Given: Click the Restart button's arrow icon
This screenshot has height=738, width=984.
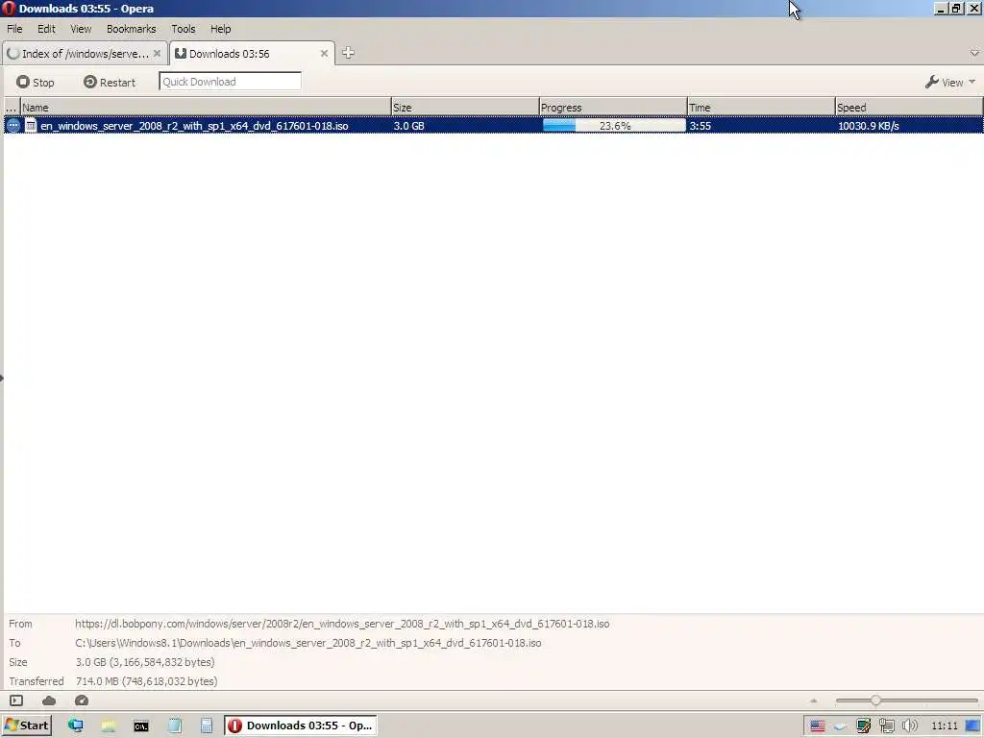Looking at the screenshot, I should (89, 82).
